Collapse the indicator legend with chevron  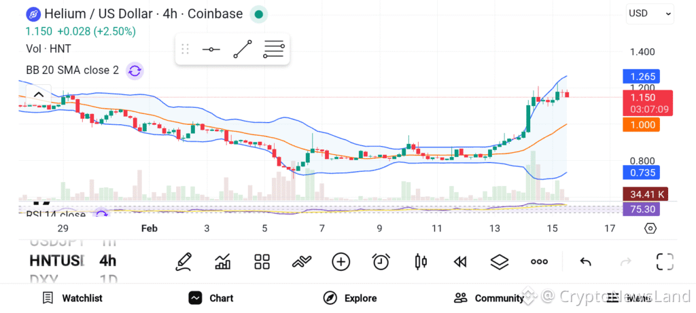(38, 94)
